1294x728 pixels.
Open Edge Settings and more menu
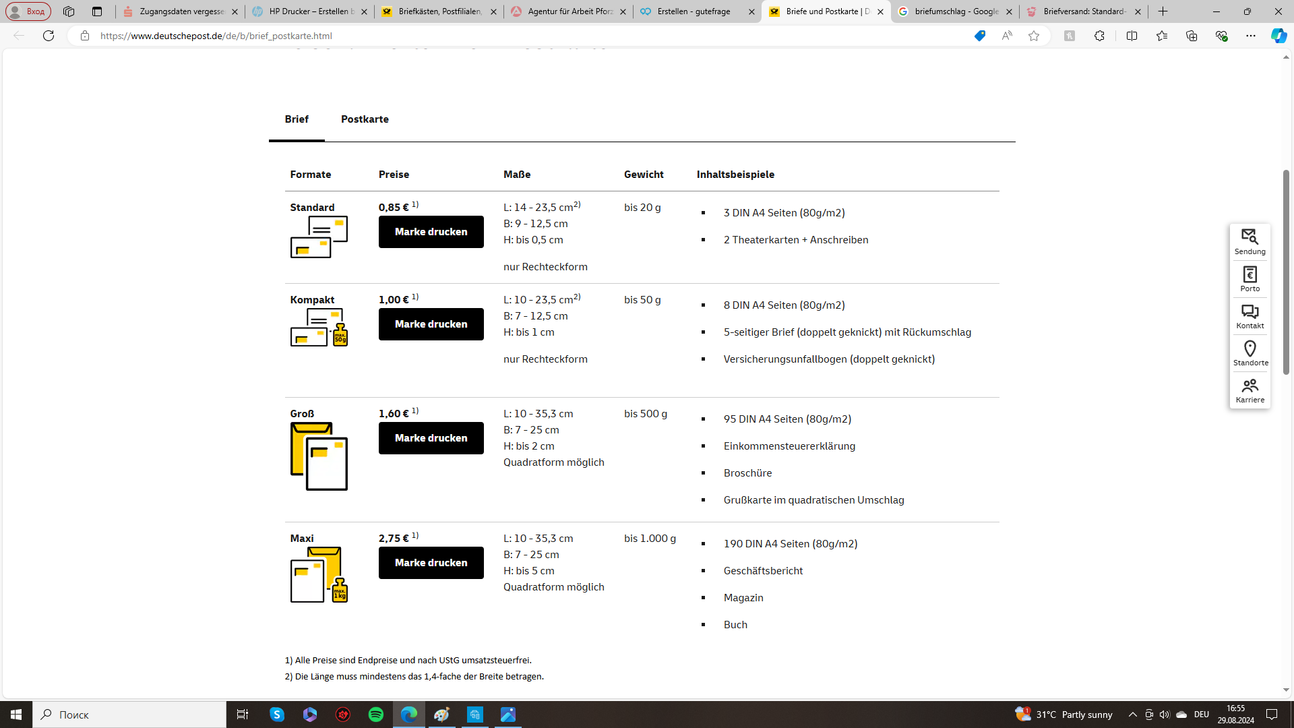[x=1251, y=36]
